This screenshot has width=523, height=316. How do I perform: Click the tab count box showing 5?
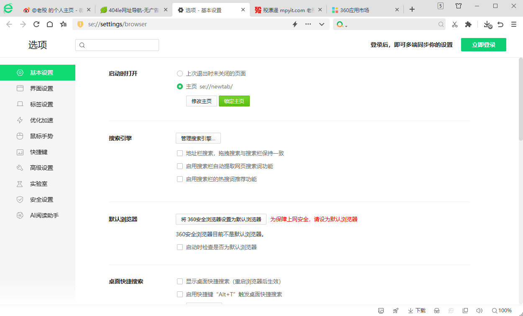tap(441, 5)
